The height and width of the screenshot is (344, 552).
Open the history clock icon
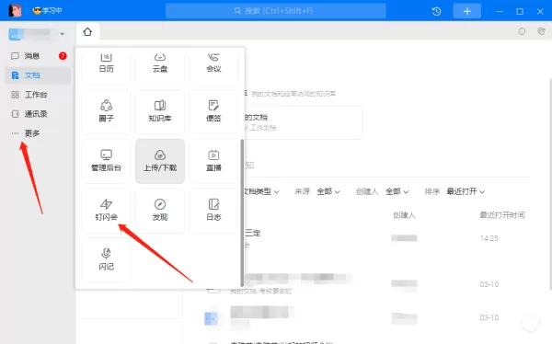click(436, 11)
